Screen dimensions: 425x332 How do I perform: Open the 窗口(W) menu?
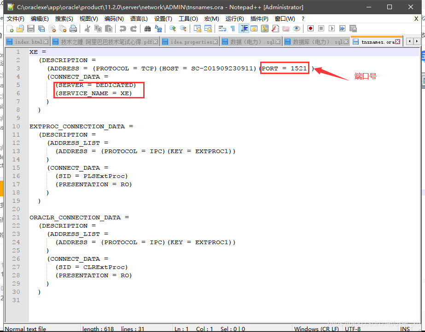(x=285, y=19)
